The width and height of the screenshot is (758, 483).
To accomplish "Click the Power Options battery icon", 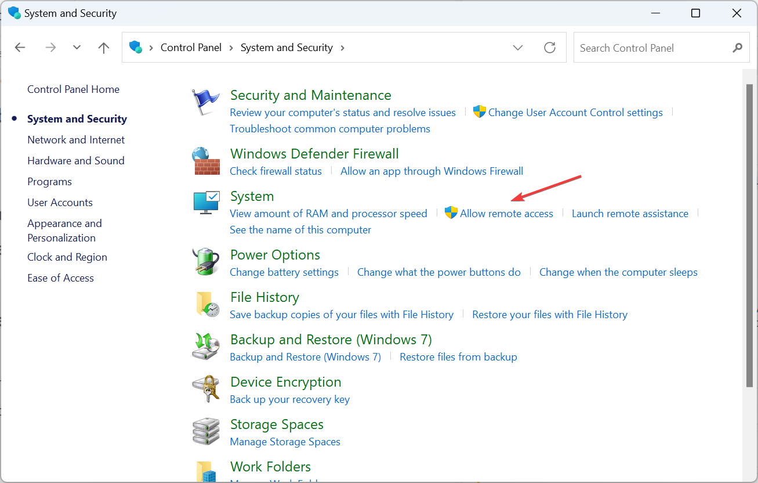I will pos(206,262).
